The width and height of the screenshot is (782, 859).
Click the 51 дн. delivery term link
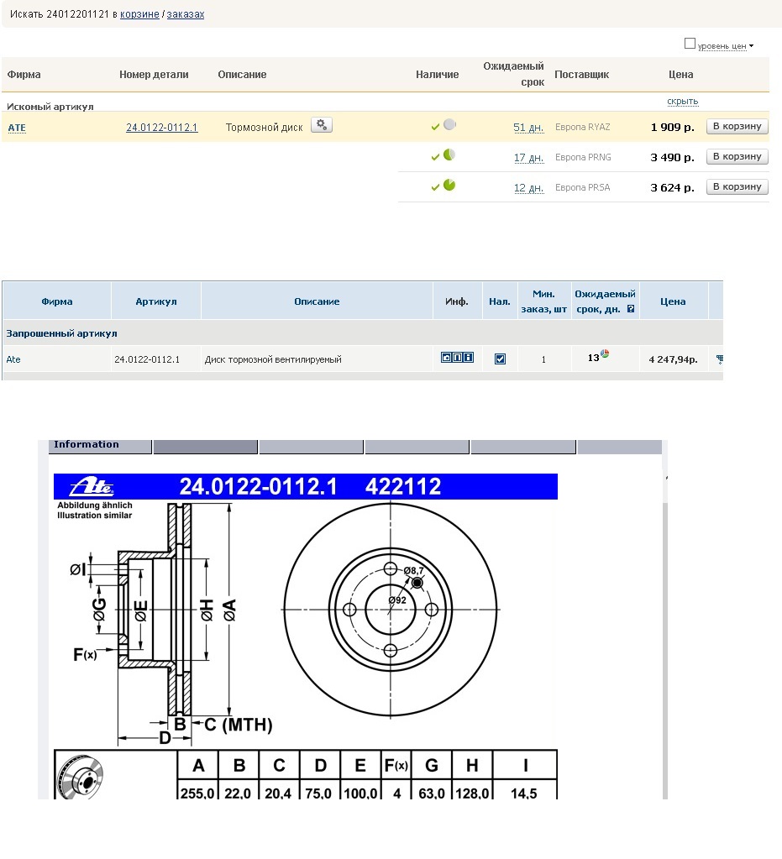(x=528, y=128)
